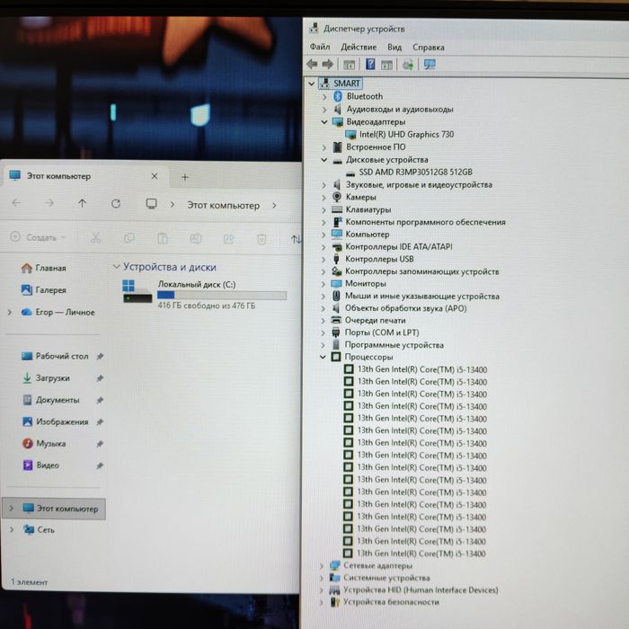This screenshot has height=629, width=629.
Task: Select Очереди печати printer icon
Action: (x=336, y=320)
